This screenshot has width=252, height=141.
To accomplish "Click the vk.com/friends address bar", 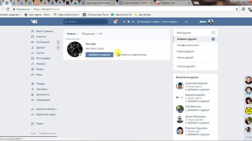I will [x=125, y=9].
